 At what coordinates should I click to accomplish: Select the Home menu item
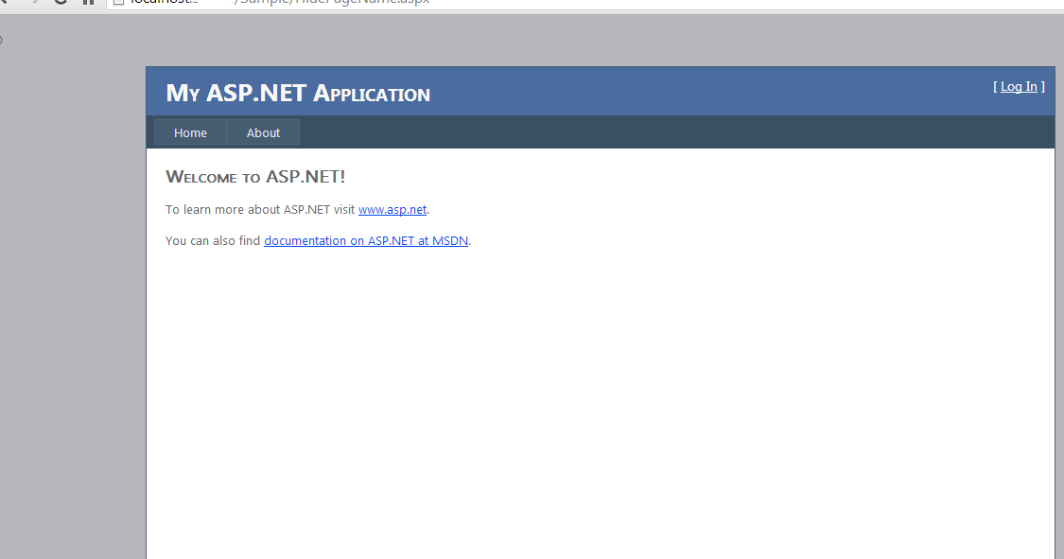pyautogui.click(x=190, y=133)
